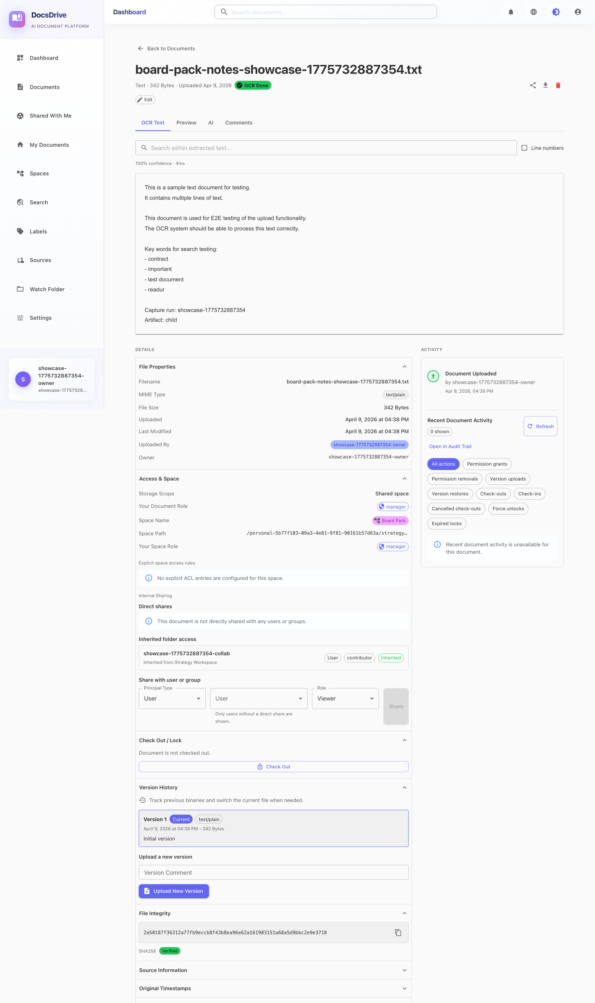Filter by Check-outs
The height and width of the screenshot is (1003, 595).
pyautogui.click(x=493, y=494)
